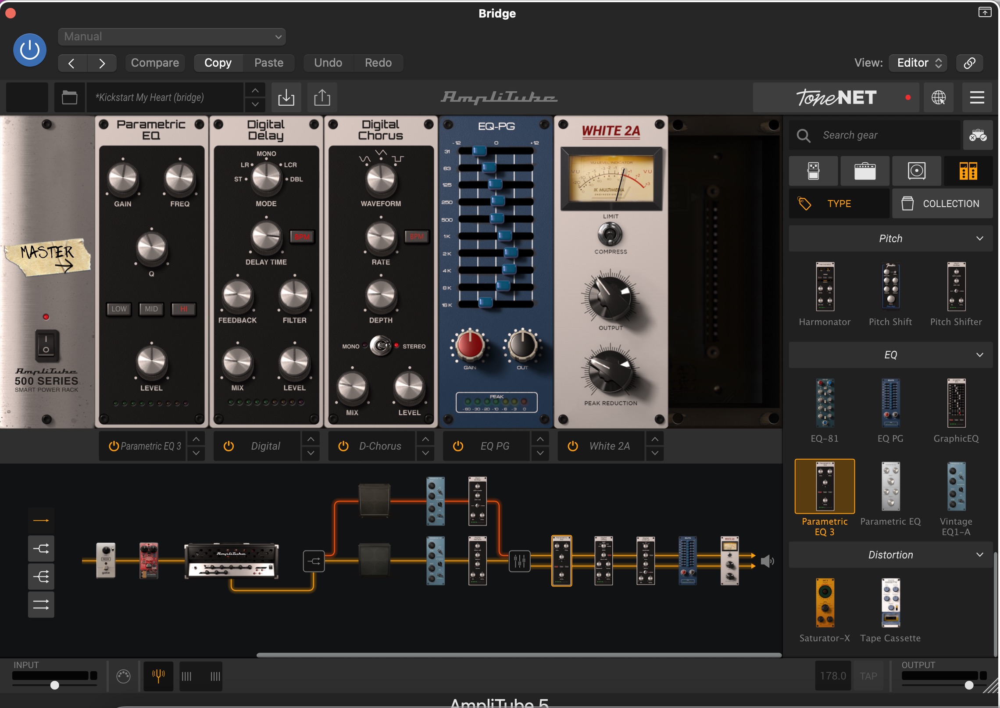Click the amp head in signal chain
This screenshot has height=708, width=1000.
pos(232,561)
